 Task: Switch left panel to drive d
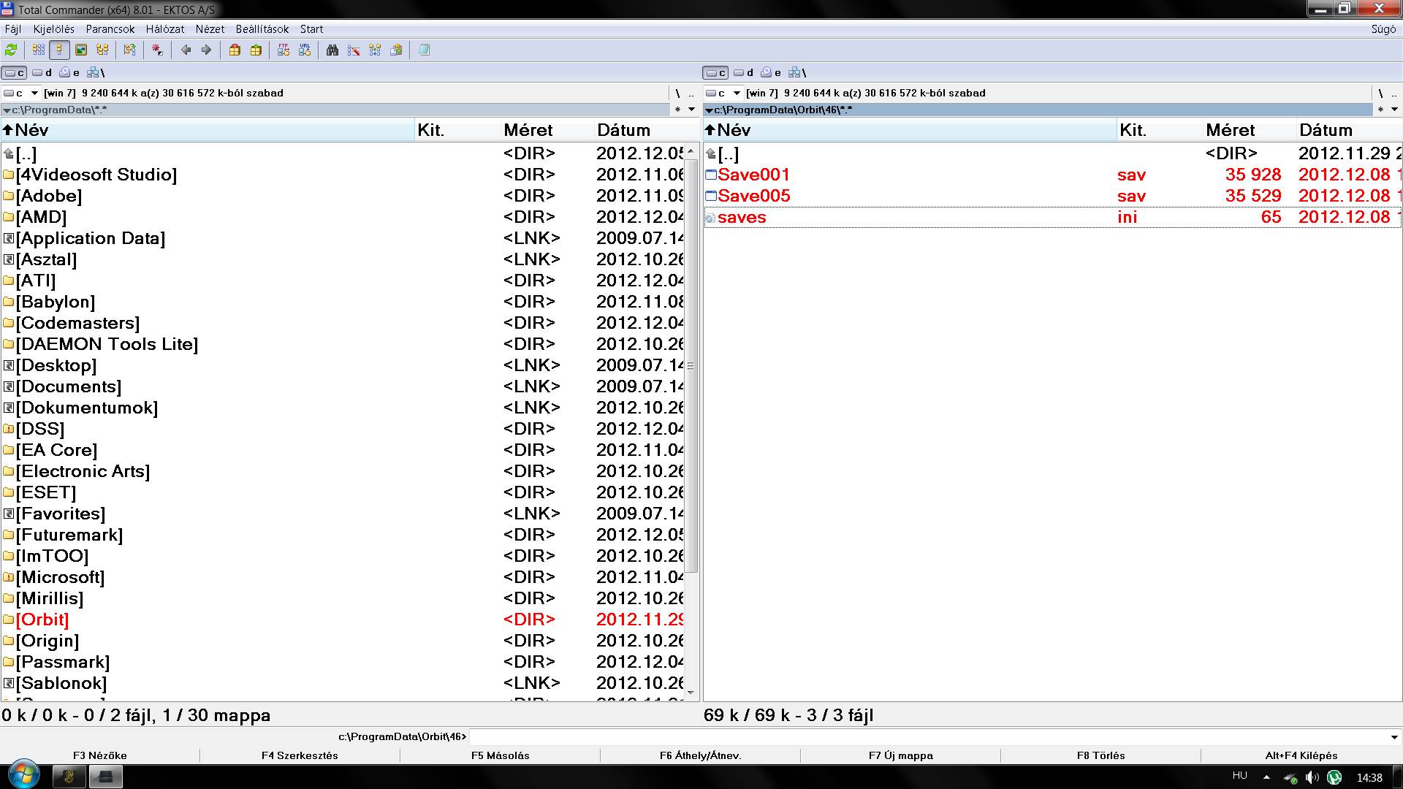tap(42, 72)
